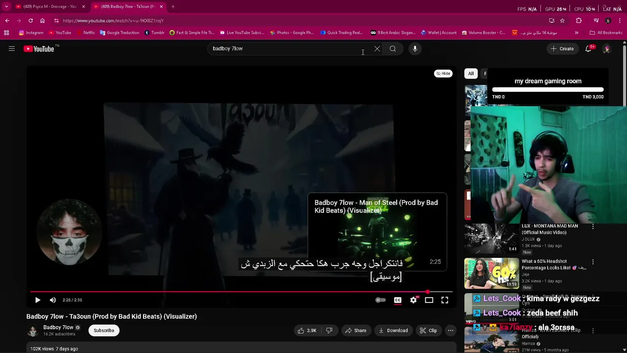Open the Wallet | Account bookmark
The image size is (627, 353).
[x=438, y=33]
